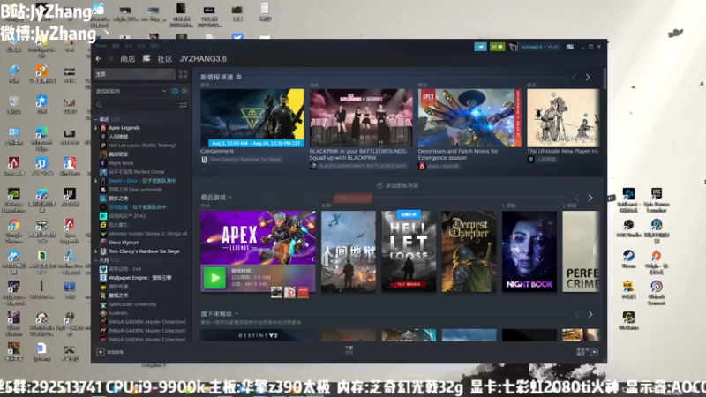Image resolution: width=706 pixels, height=397 pixels.
Task: Open account name dropdown in title bar
Action: click(539, 47)
